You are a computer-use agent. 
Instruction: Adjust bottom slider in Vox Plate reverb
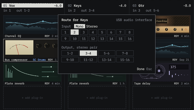tap(48, 77)
